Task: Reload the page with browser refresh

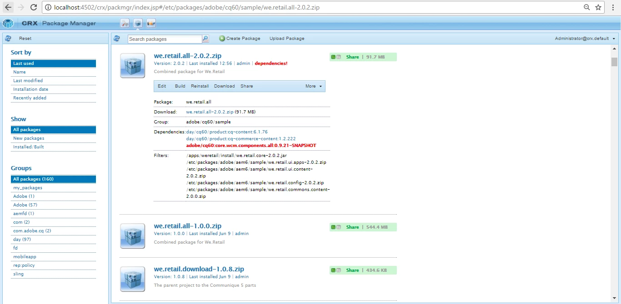Action: (x=34, y=7)
